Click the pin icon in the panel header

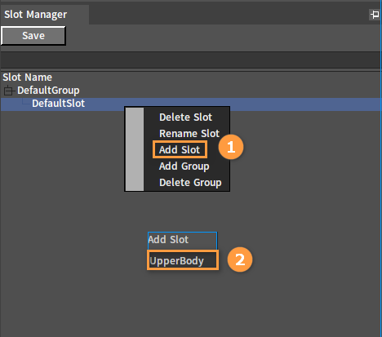tap(375, 15)
